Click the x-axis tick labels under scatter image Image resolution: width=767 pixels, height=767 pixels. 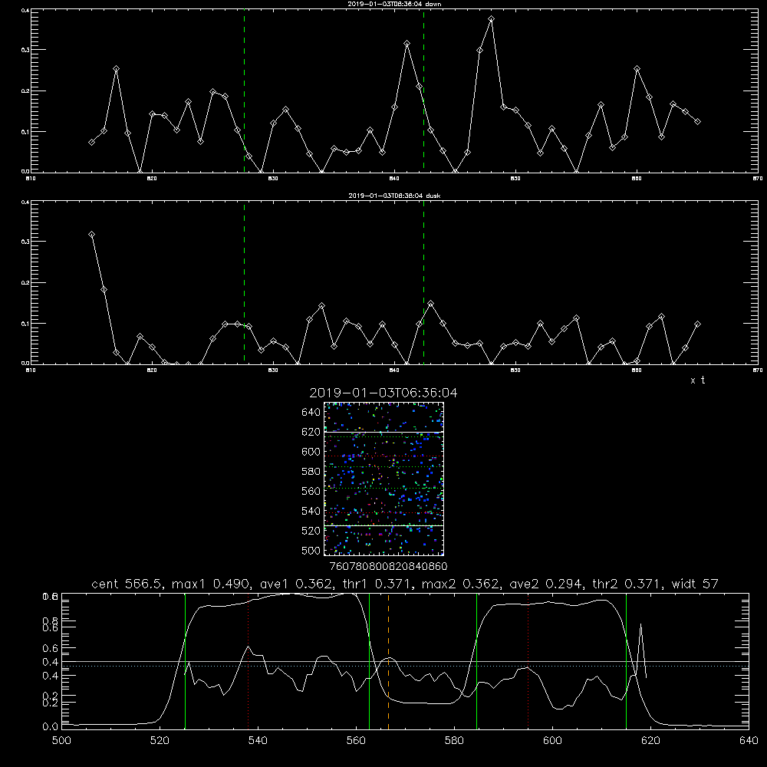(x=388, y=566)
